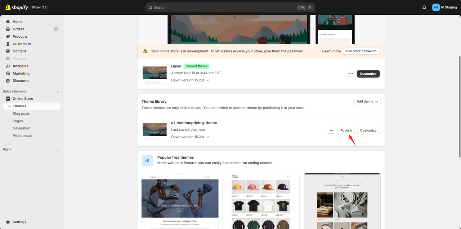Click 'Added: Nov 19 at 3:44 am EST'
461x229 pixels.
pos(196,73)
